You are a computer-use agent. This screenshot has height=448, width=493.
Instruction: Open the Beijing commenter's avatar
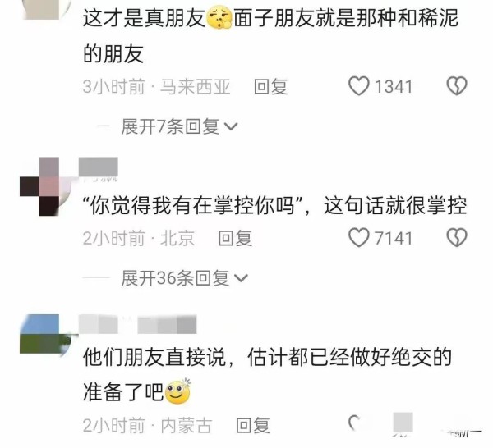pyautogui.click(x=45, y=186)
